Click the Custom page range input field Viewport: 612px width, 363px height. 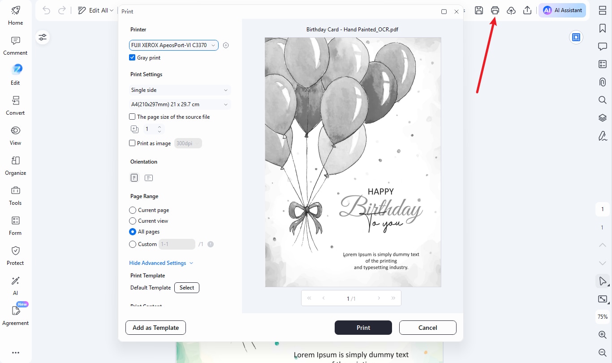(177, 244)
